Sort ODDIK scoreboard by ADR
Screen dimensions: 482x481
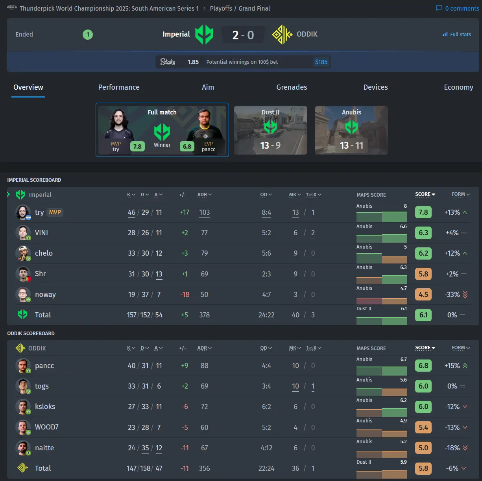(x=205, y=348)
